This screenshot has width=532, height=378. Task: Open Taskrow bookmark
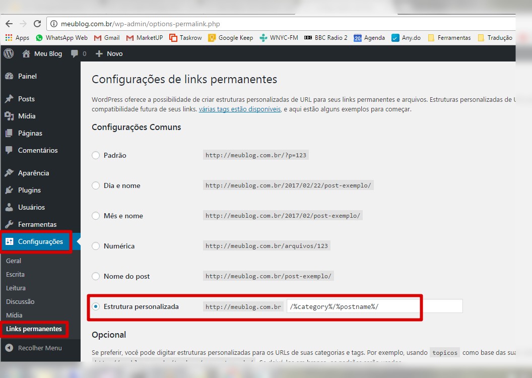(x=185, y=38)
